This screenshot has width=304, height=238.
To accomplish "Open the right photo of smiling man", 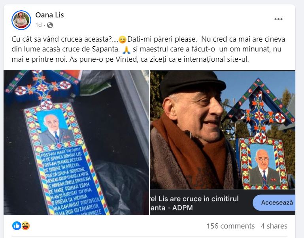I will (x=223, y=129).
